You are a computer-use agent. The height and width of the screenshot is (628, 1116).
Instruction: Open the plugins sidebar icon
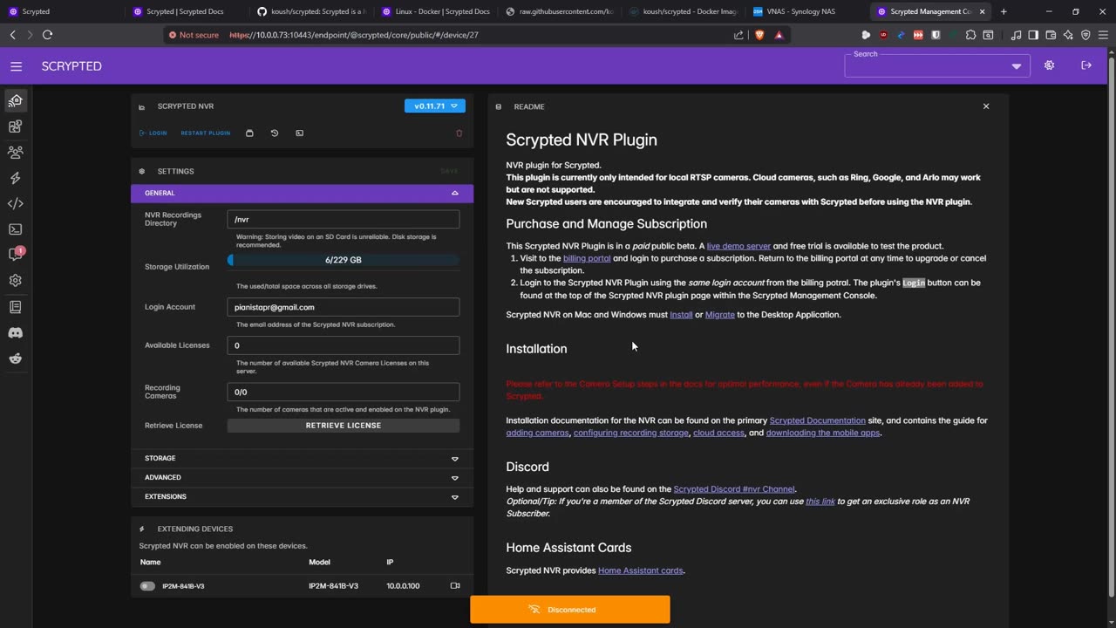(16, 126)
